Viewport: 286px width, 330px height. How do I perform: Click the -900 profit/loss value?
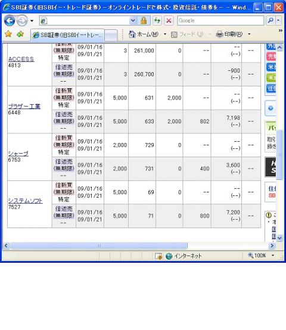234,71
